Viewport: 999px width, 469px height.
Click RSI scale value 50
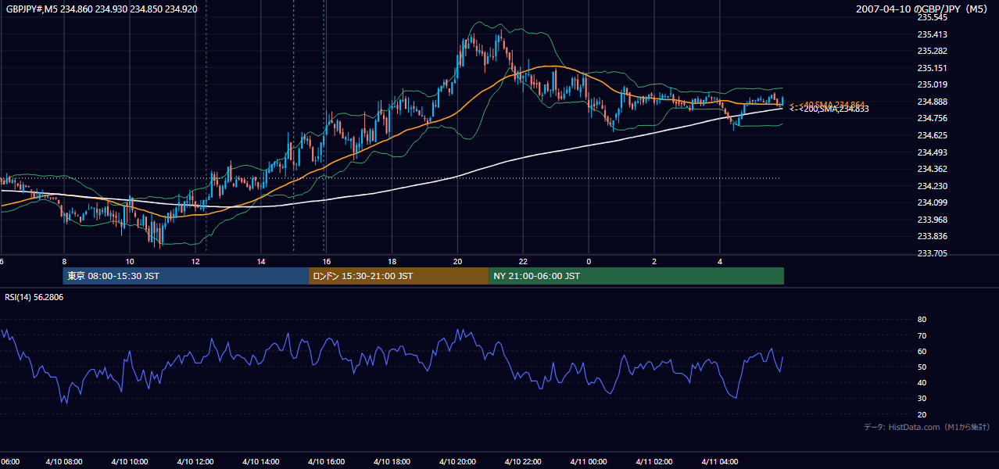(x=922, y=367)
